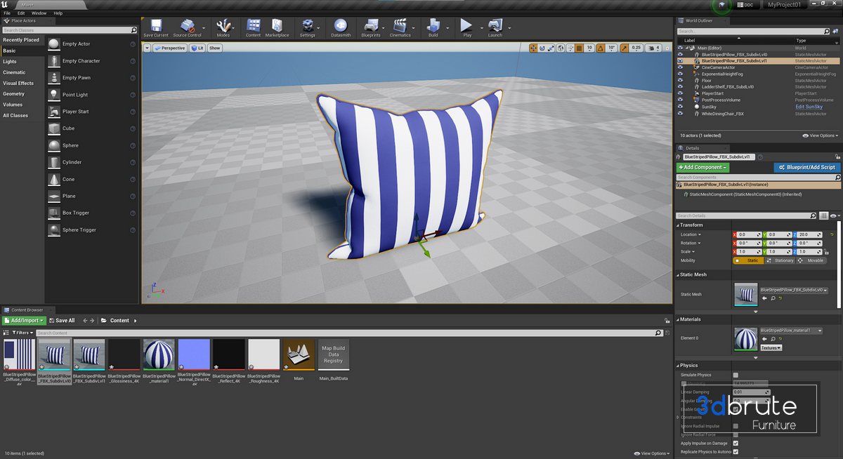Click the Datasmith toolbar icon

pos(341,27)
